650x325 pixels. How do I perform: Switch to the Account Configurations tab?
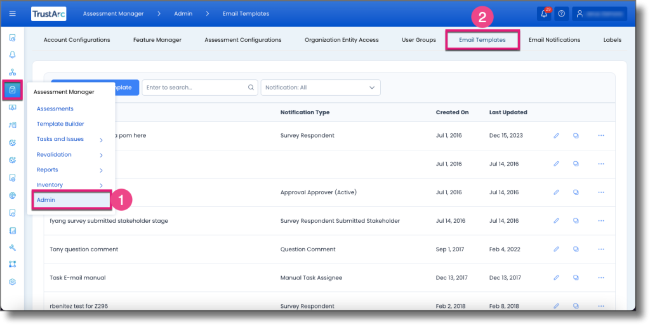click(77, 40)
